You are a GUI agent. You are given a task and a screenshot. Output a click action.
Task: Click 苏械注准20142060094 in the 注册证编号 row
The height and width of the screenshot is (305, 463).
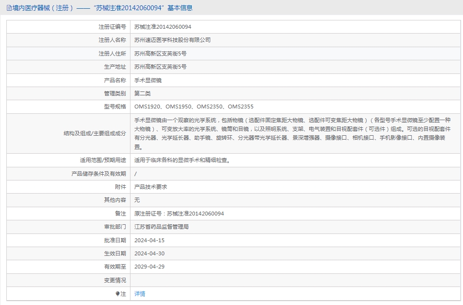click(163, 27)
